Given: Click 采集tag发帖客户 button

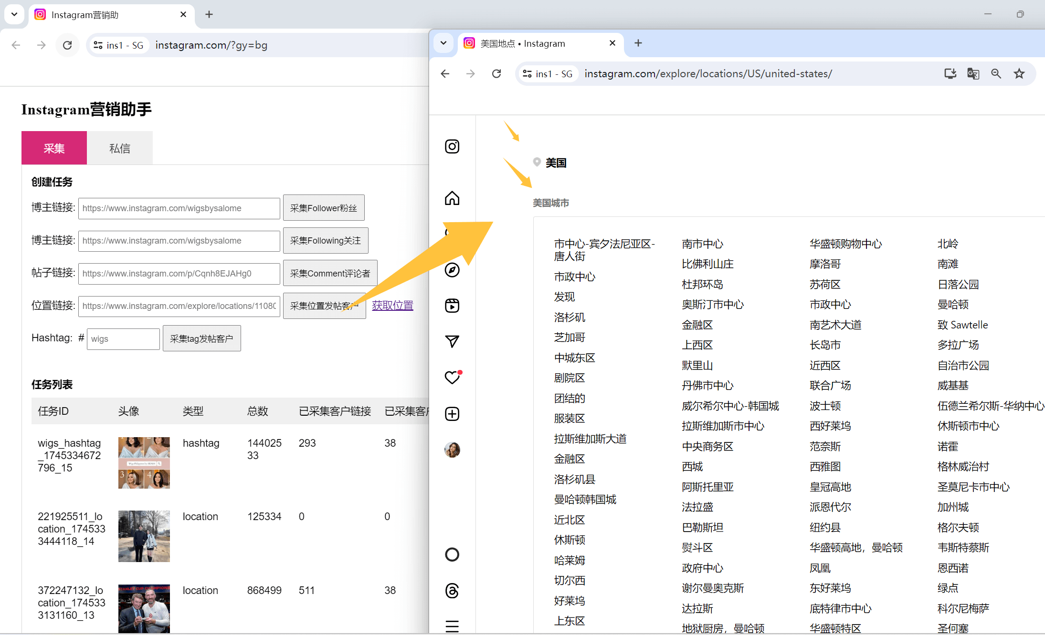Looking at the screenshot, I should [201, 338].
